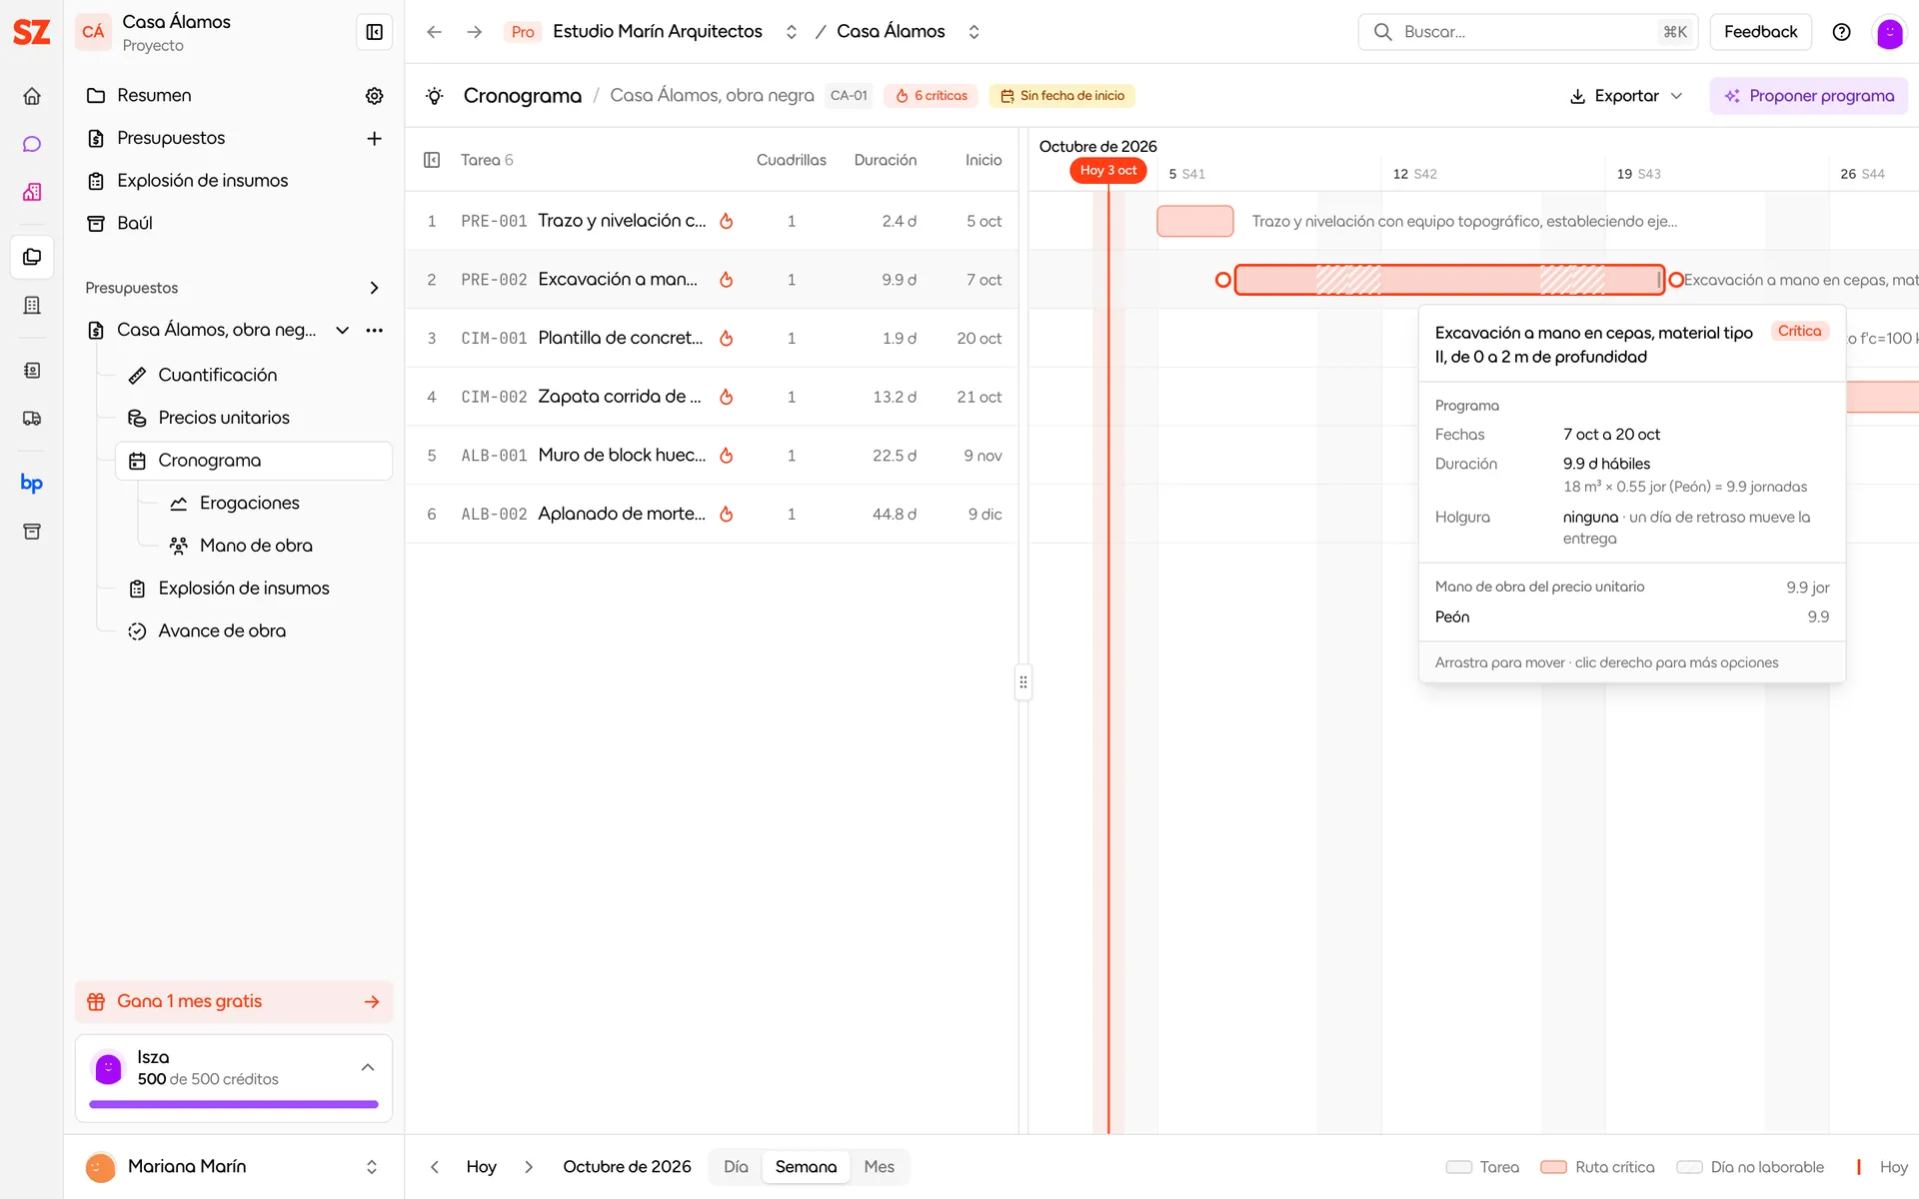The width and height of the screenshot is (1919, 1199).
Task: Open the delivery truck icon in left rail
Action: (32, 419)
